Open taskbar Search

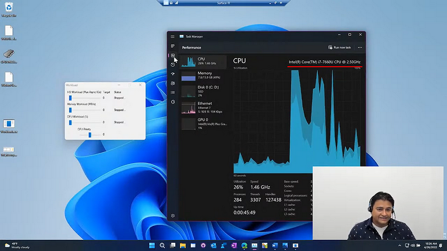[162, 245]
